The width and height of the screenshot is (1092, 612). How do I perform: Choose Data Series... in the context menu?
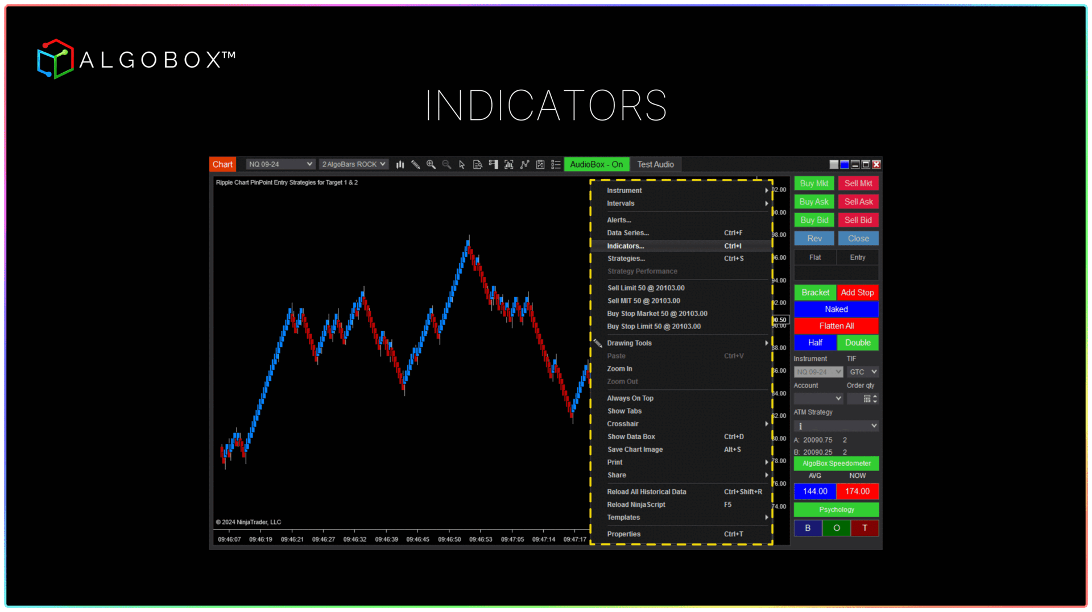tap(628, 233)
